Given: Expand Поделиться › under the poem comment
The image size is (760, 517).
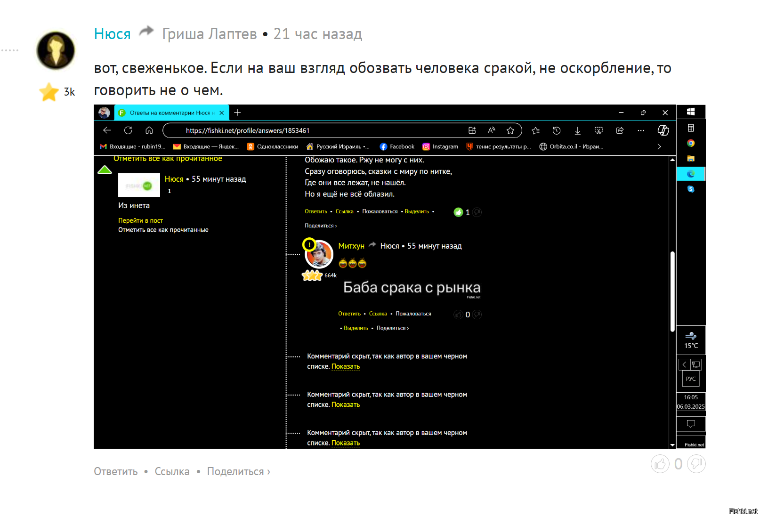Looking at the screenshot, I should click(321, 226).
